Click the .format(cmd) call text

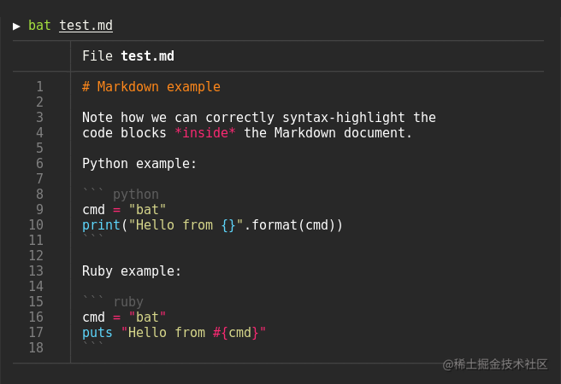coord(293,225)
